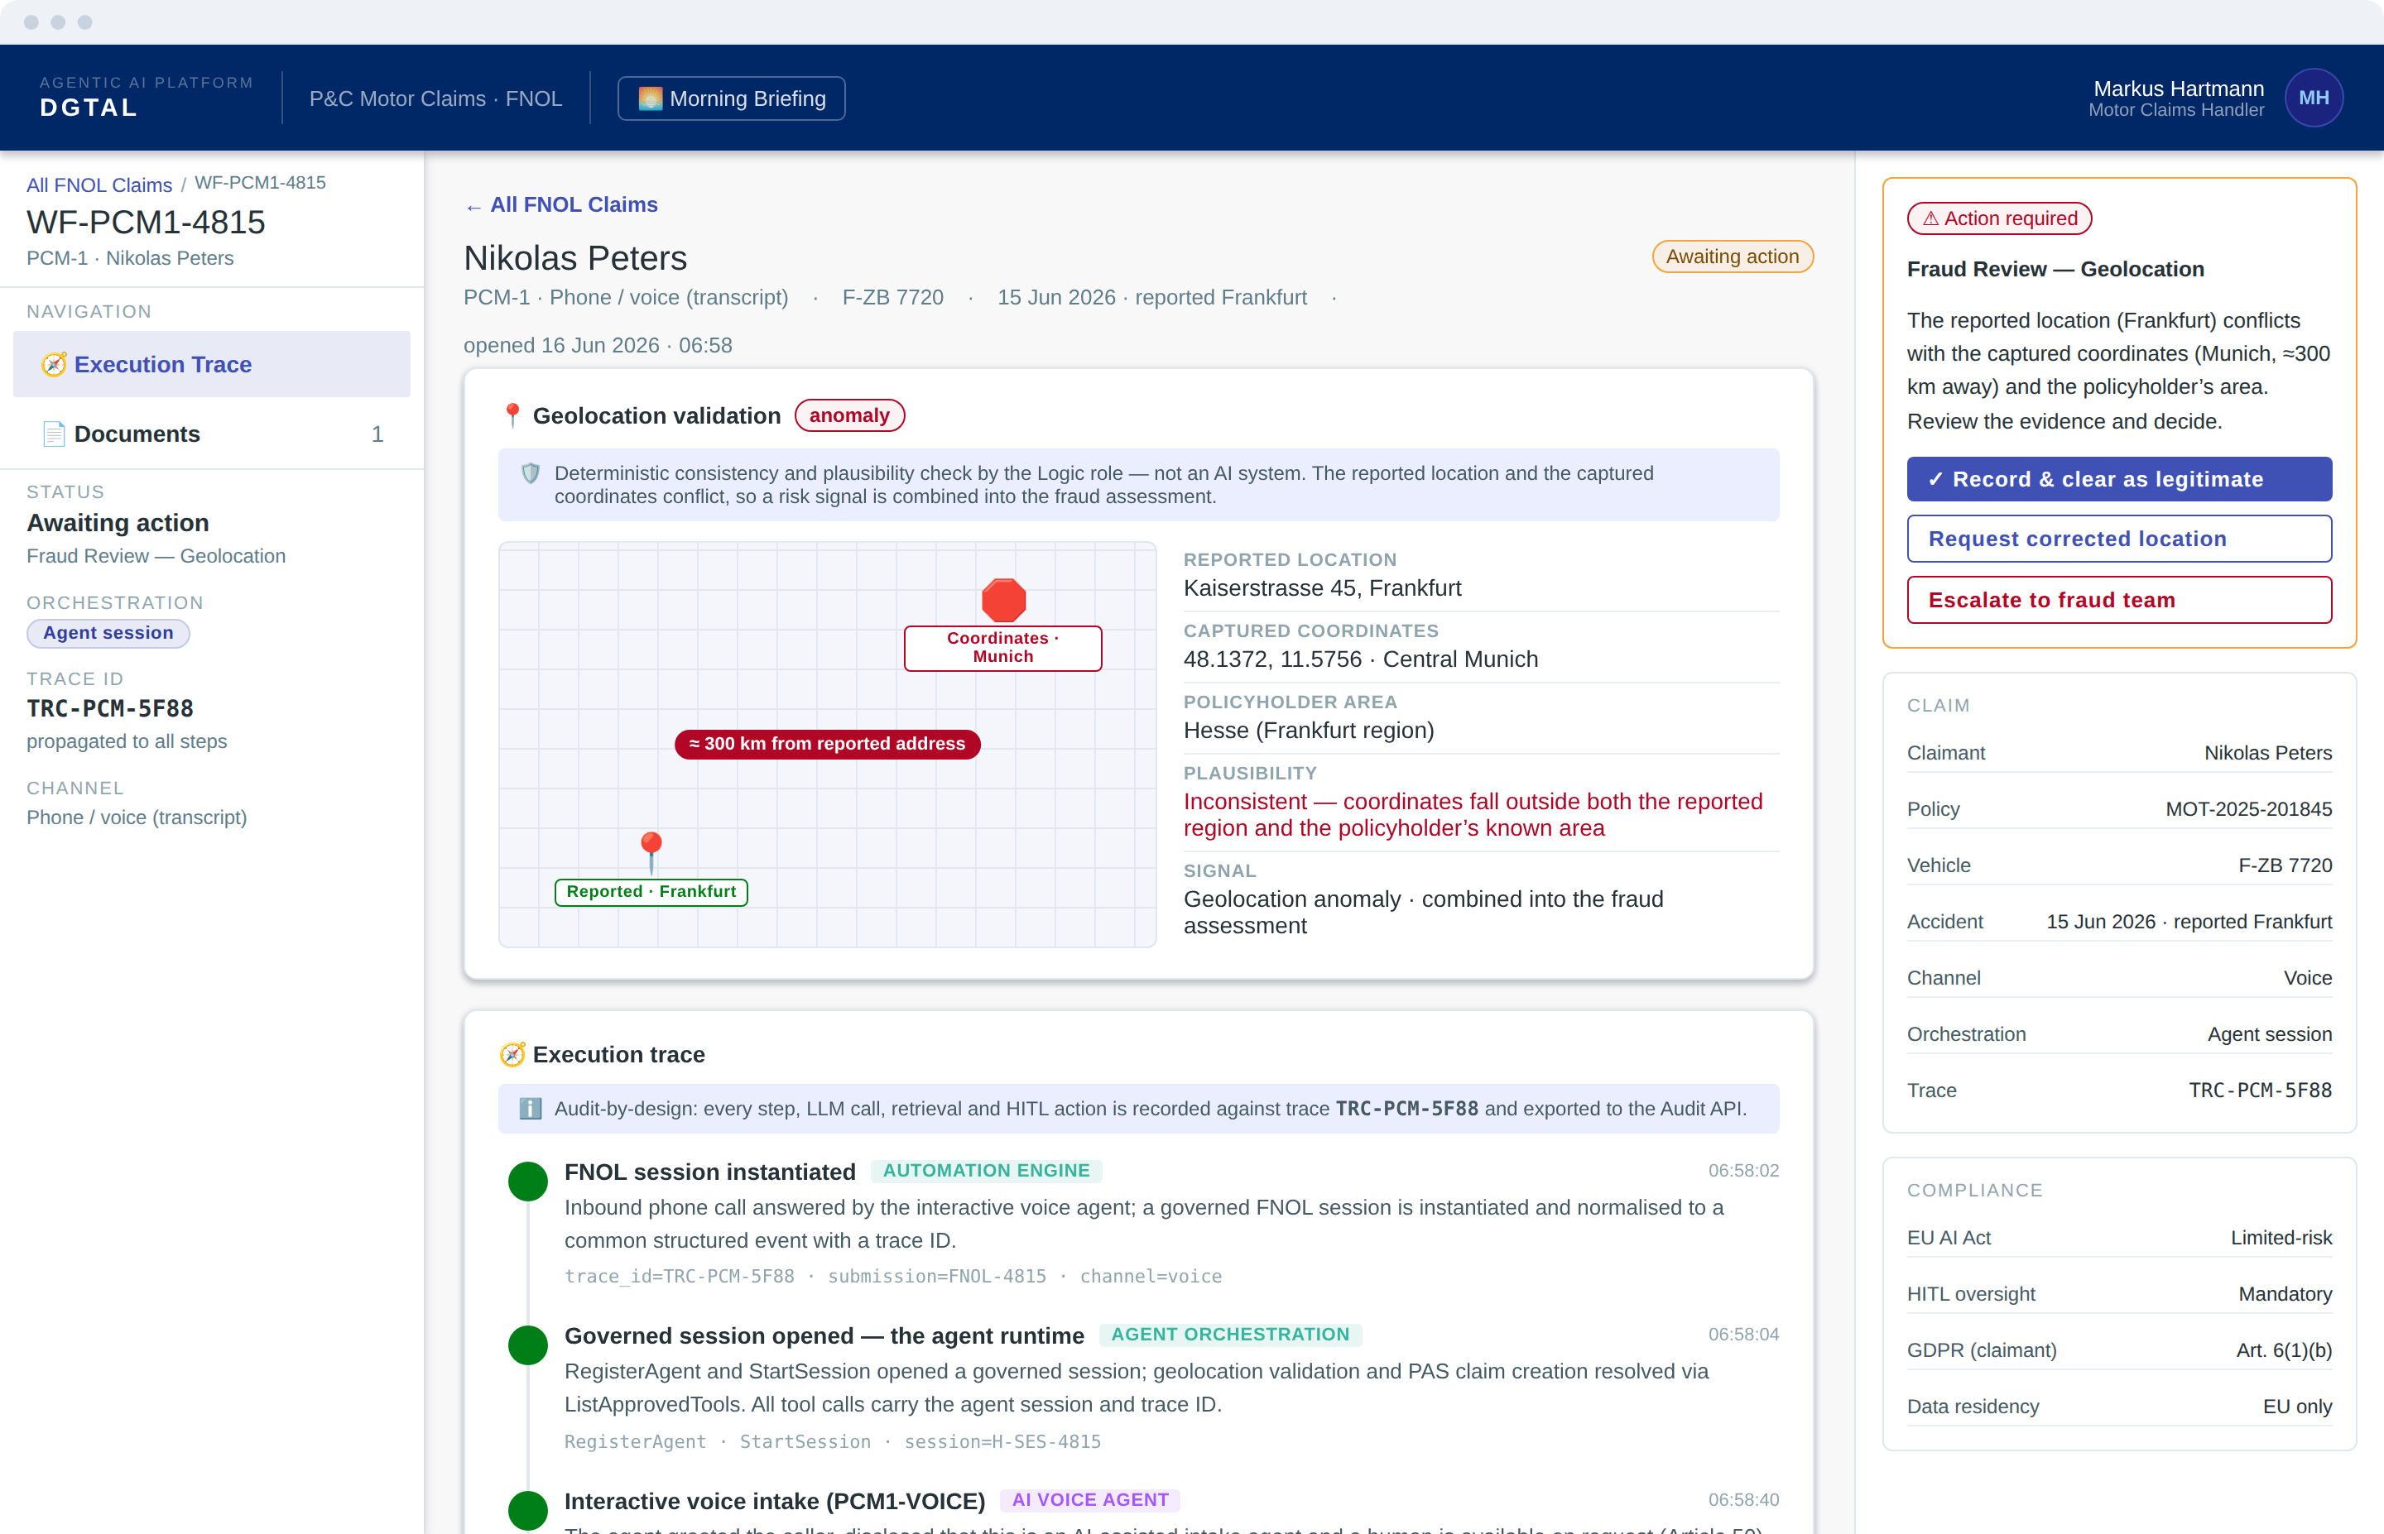This screenshot has height=1534, width=2384.
Task: Click the document icon beside Documents
Action: [54, 434]
